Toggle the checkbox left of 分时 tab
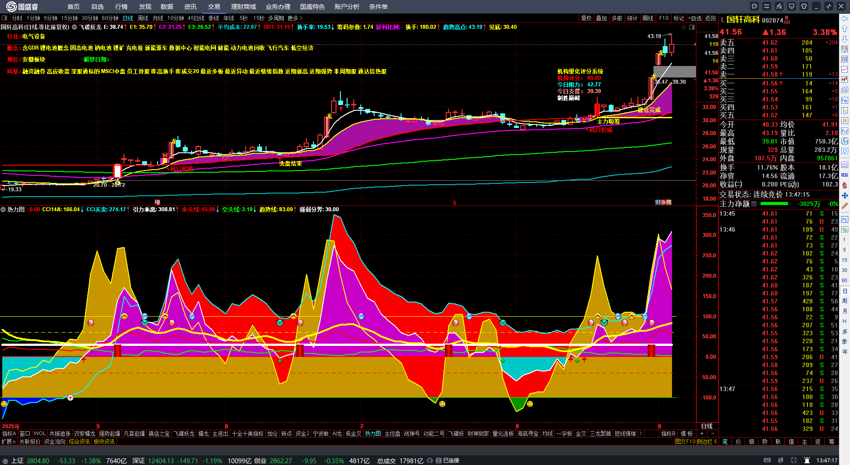 4,18
